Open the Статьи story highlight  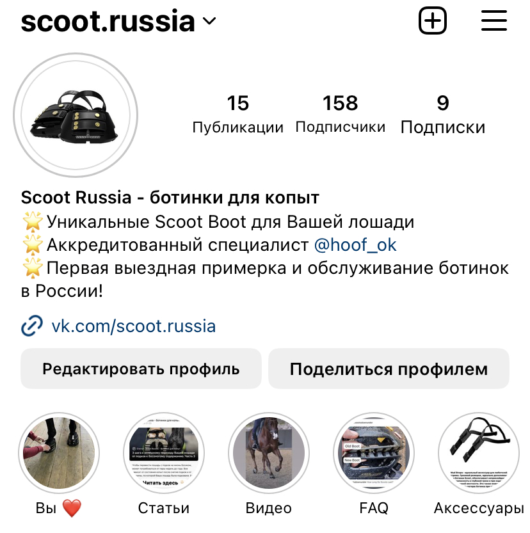(x=164, y=453)
